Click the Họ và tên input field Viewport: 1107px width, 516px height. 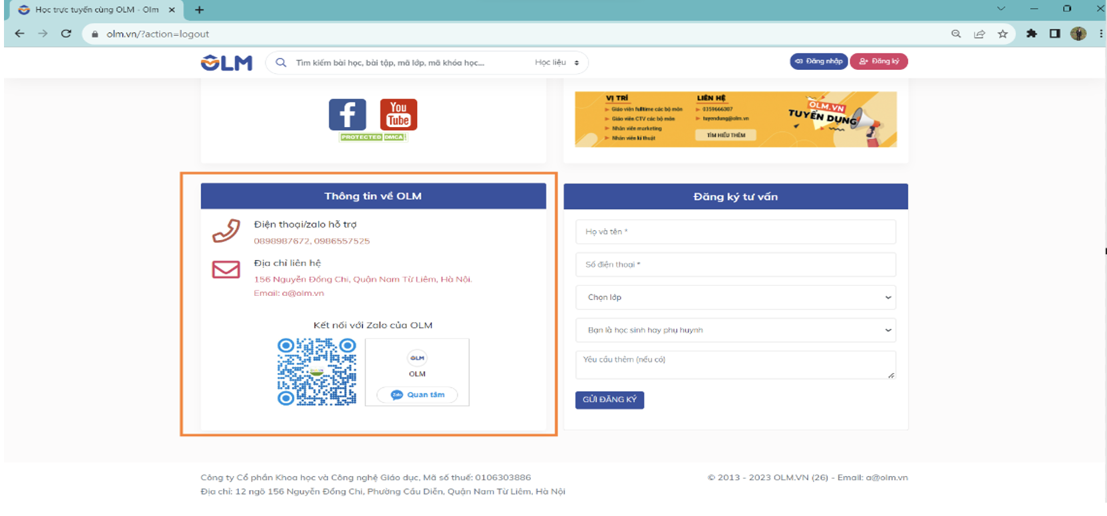(735, 232)
